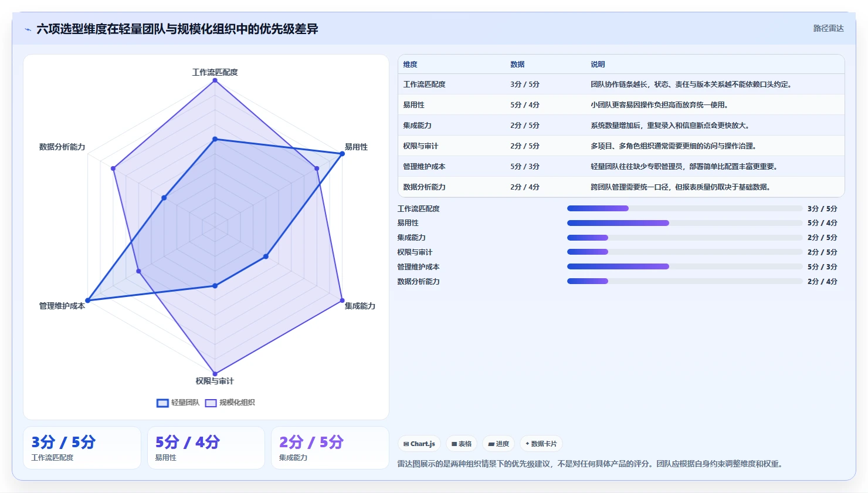Screen dimensions: 868x493
Task: Click the 表格 tag chip
Action: pos(462,444)
